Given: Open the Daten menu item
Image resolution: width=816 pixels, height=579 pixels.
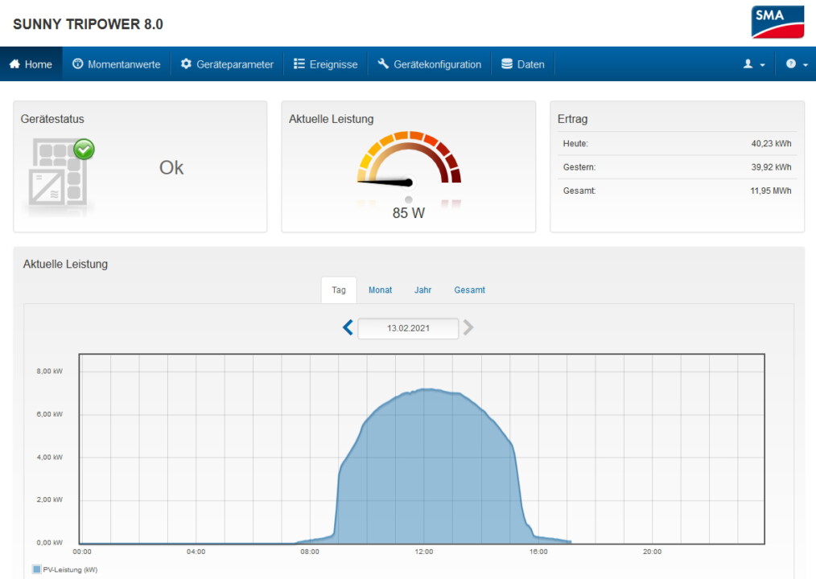Looking at the screenshot, I should pyautogui.click(x=523, y=64).
